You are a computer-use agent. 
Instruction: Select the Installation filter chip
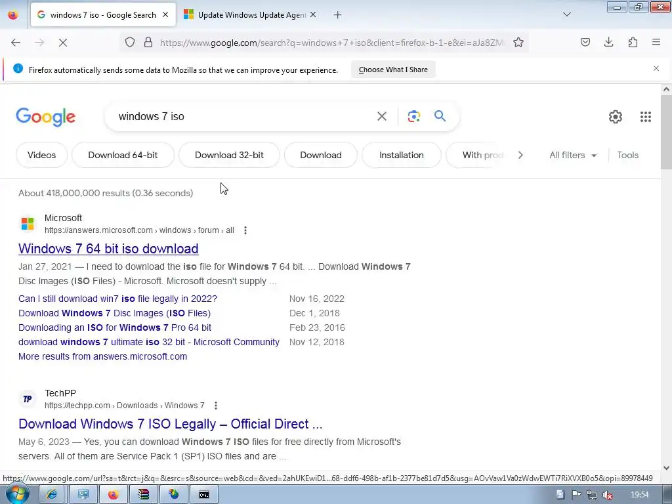click(401, 155)
